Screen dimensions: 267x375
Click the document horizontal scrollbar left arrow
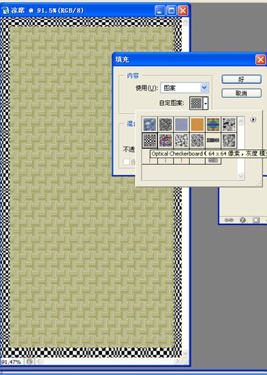(x=40, y=361)
